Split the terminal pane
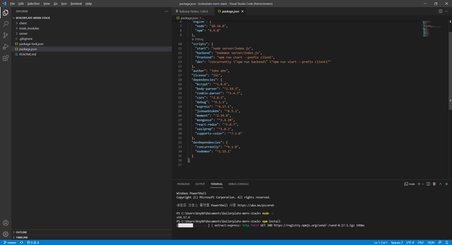Viewport: 452px width, 245px height. pos(428,184)
